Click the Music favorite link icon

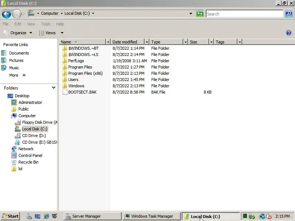coord(4,68)
